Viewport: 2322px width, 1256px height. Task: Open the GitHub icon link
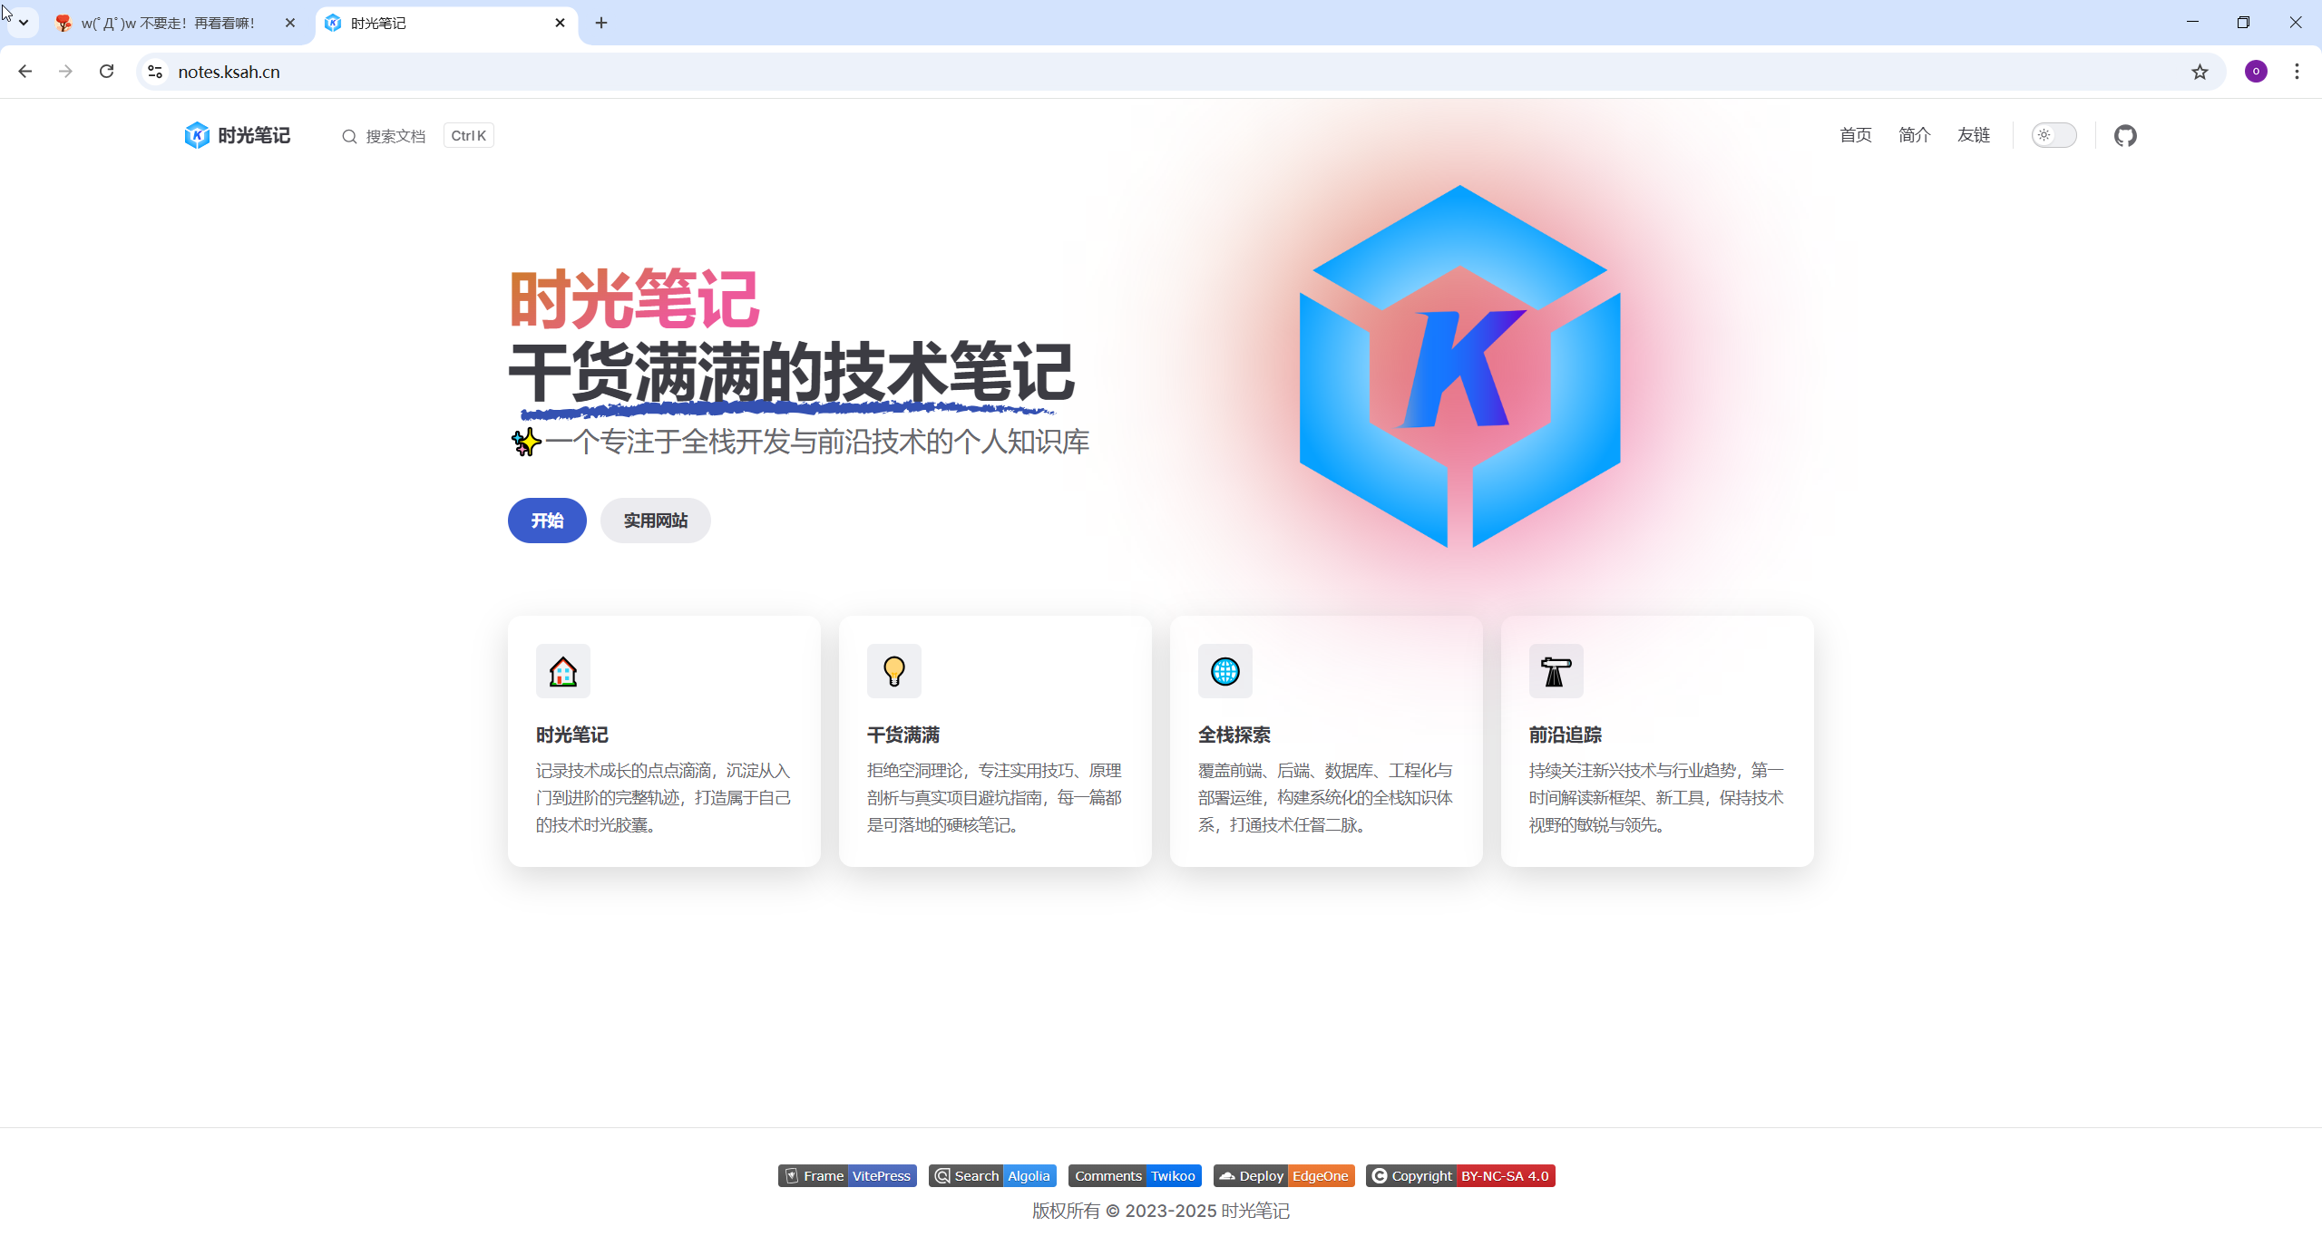pyautogui.click(x=2125, y=136)
